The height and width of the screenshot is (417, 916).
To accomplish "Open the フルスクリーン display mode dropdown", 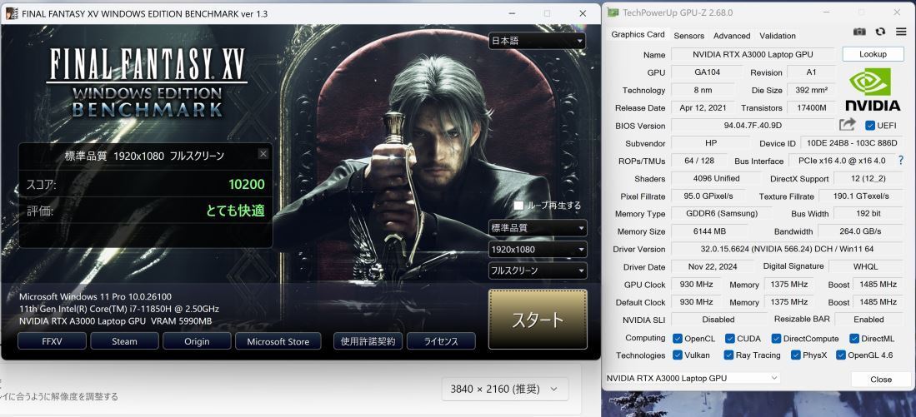I will pyautogui.click(x=538, y=271).
